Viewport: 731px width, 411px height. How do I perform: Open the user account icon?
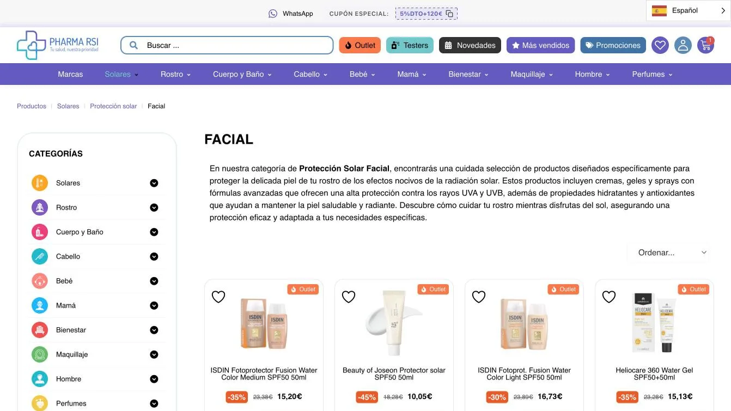pos(683,45)
